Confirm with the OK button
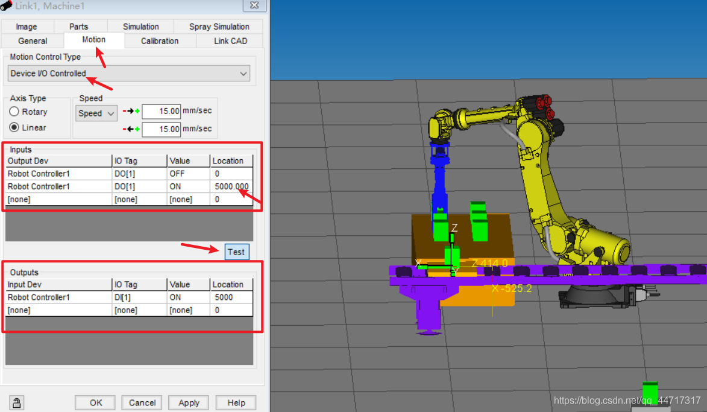 [95, 402]
